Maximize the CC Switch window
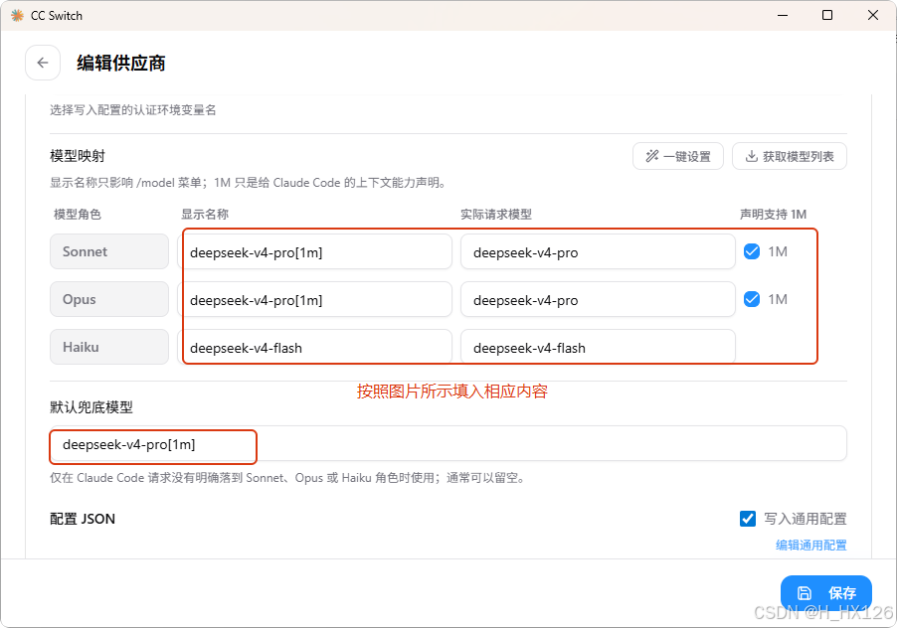This screenshot has width=897, height=628. [x=827, y=16]
